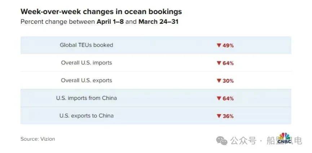Viewport: 312px width, 153px height.
Task: Click red down arrow in Overall U.S. imports row
Action: (219, 63)
